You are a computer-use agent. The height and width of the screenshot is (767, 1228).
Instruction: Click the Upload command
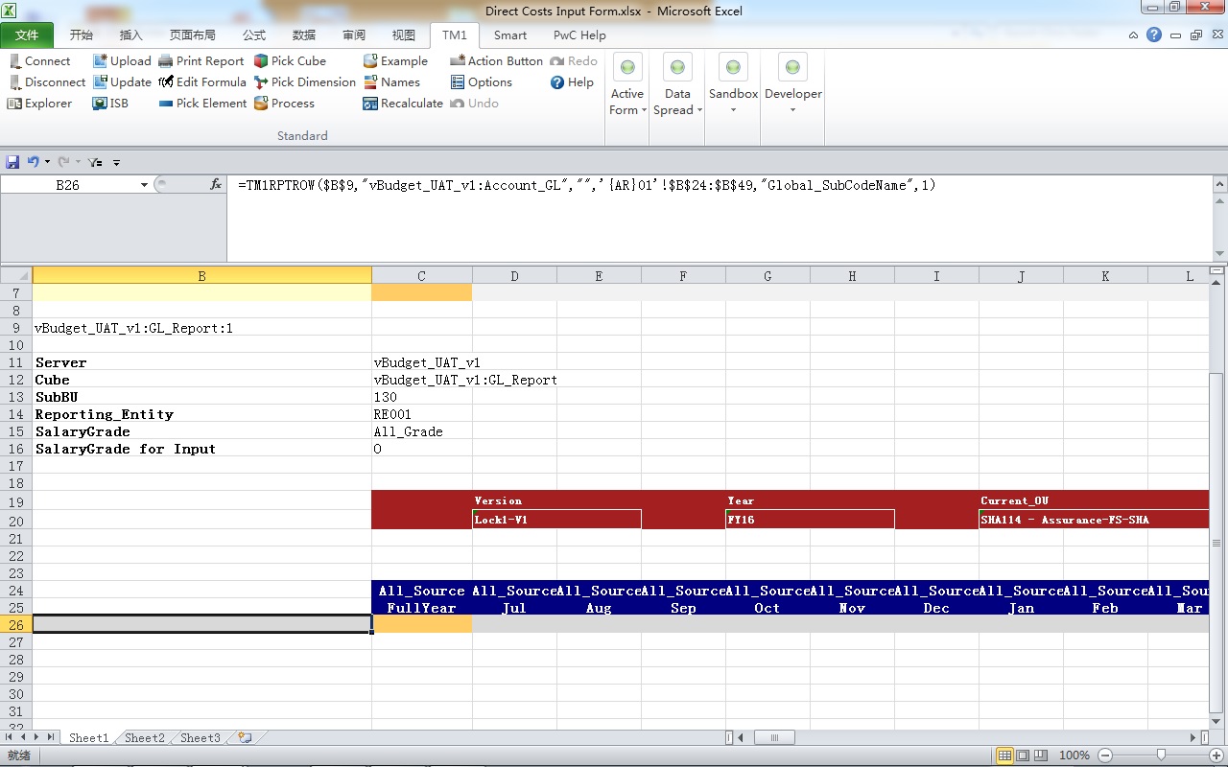click(122, 60)
